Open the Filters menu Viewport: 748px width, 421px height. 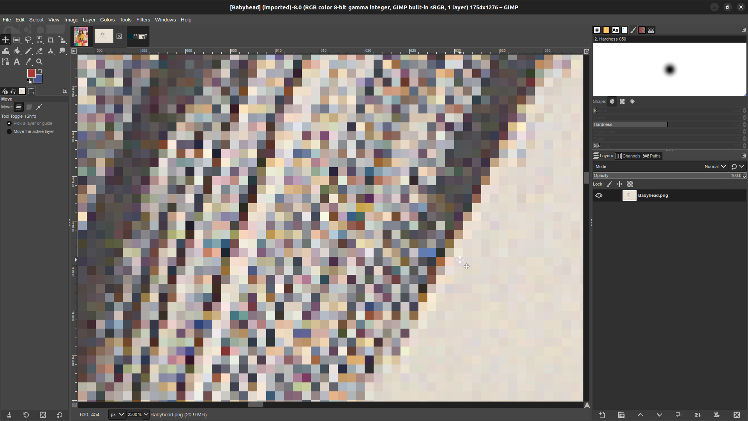pos(143,19)
